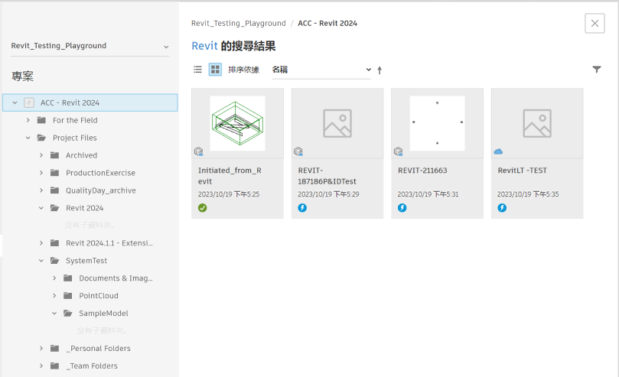Open the Revit_Testing_Playground hub dropdown

click(90, 46)
